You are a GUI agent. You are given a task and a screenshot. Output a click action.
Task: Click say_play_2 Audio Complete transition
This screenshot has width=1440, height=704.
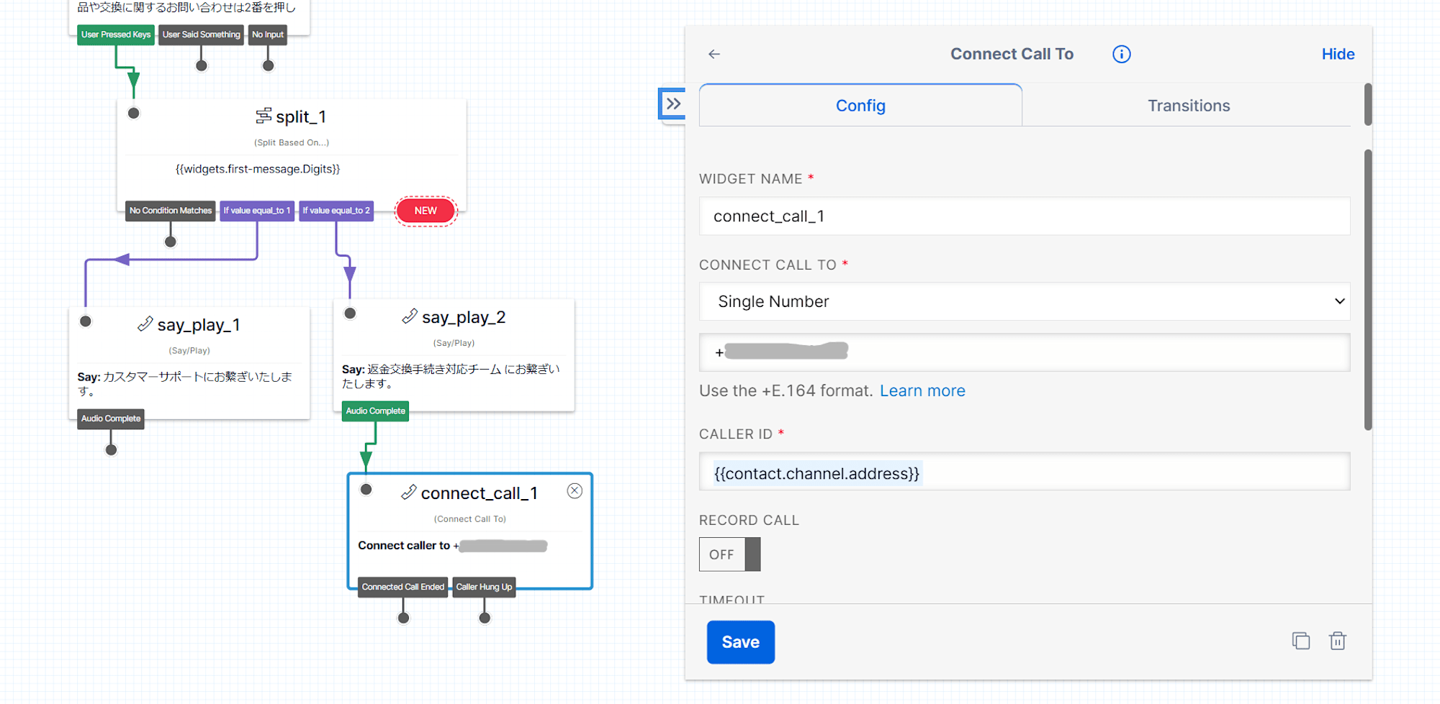375,411
